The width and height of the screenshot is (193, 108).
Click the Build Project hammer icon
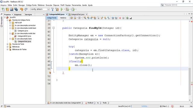pos(52,9)
